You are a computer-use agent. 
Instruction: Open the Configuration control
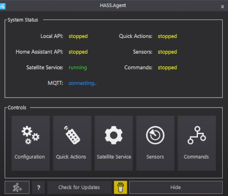pos(31,143)
